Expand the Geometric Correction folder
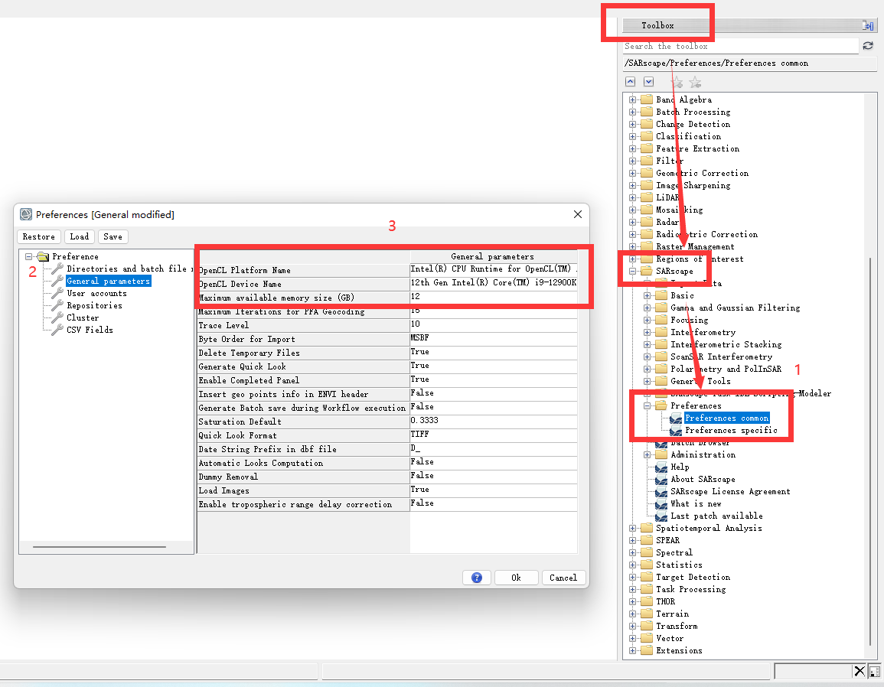This screenshot has height=687, width=884. tap(632, 173)
